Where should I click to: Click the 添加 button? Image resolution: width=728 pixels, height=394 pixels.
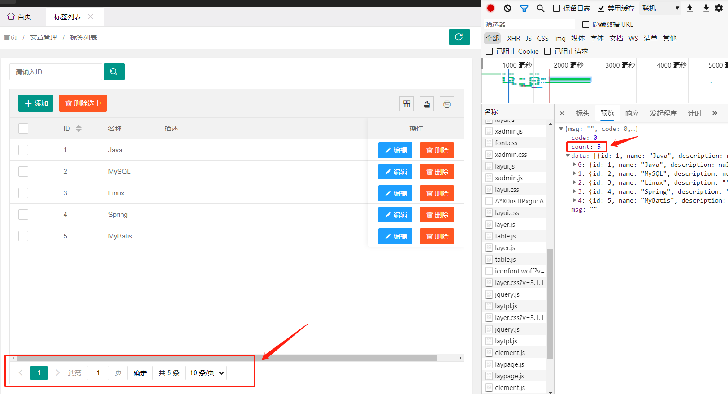[x=36, y=103]
